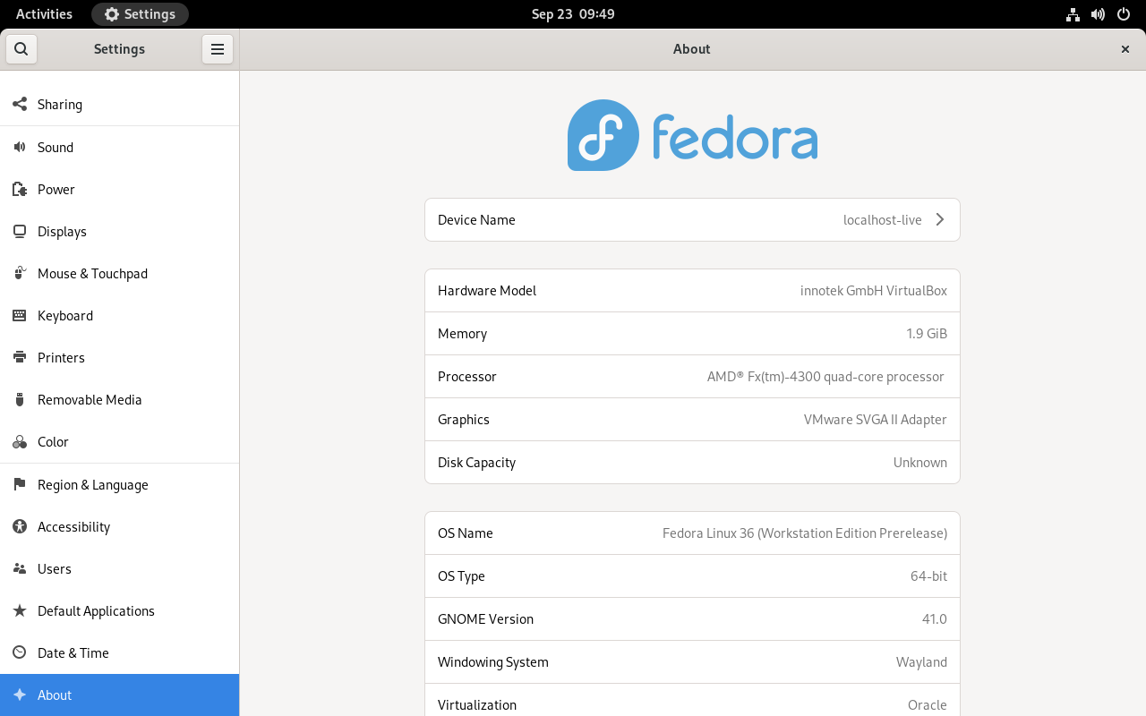Open Removable Media settings

click(x=120, y=399)
